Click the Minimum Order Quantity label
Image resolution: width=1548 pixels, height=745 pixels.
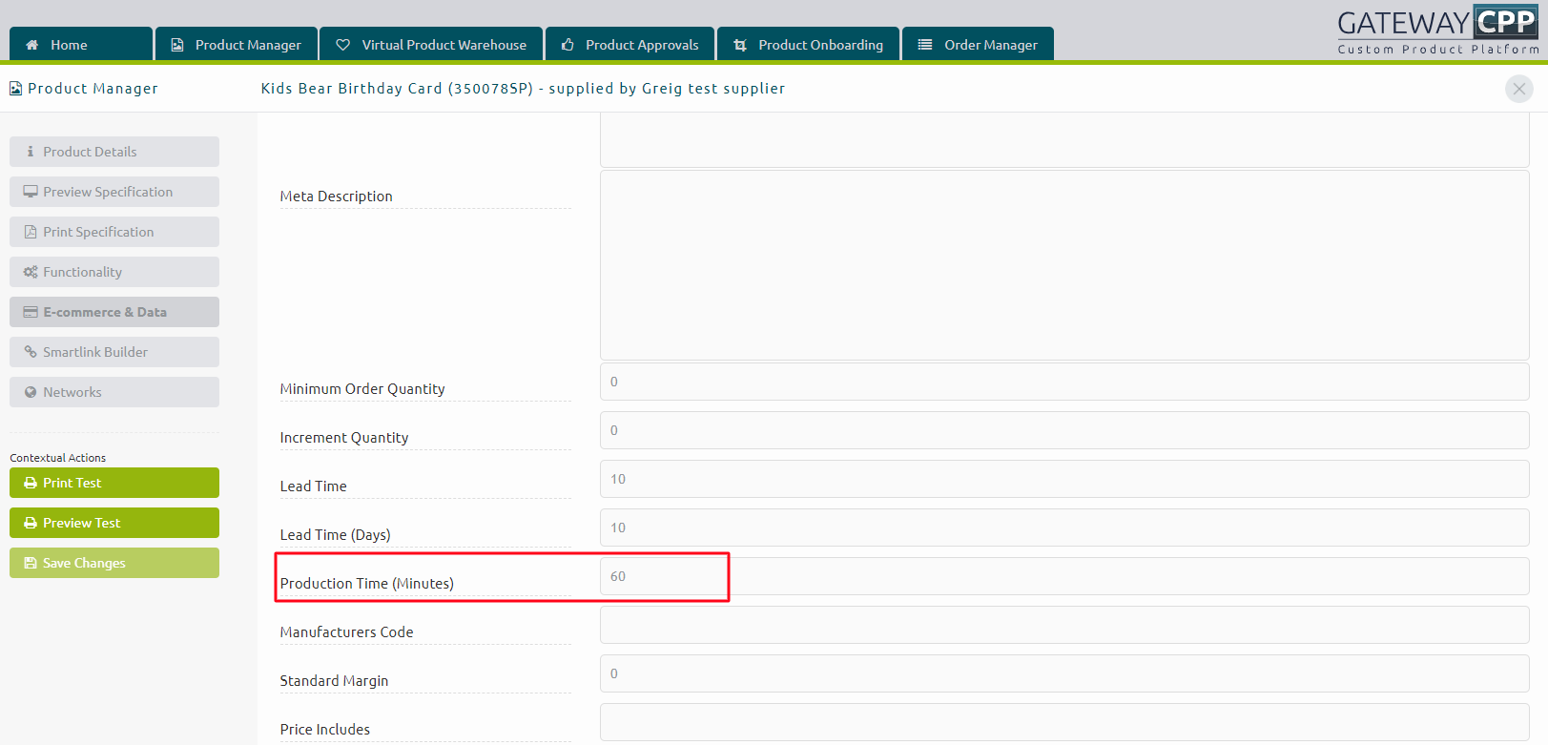(362, 389)
